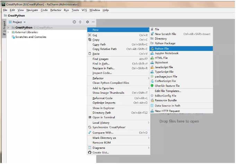This screenshot has height=164, width=237.
Task: Open the Help menu
Action: pos(105,10)
